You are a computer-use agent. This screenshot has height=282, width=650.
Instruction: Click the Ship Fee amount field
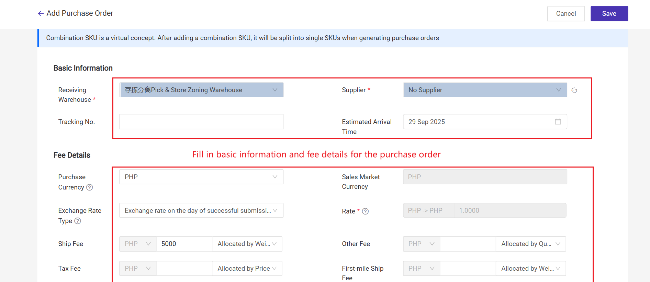click(x=184, y=244)
